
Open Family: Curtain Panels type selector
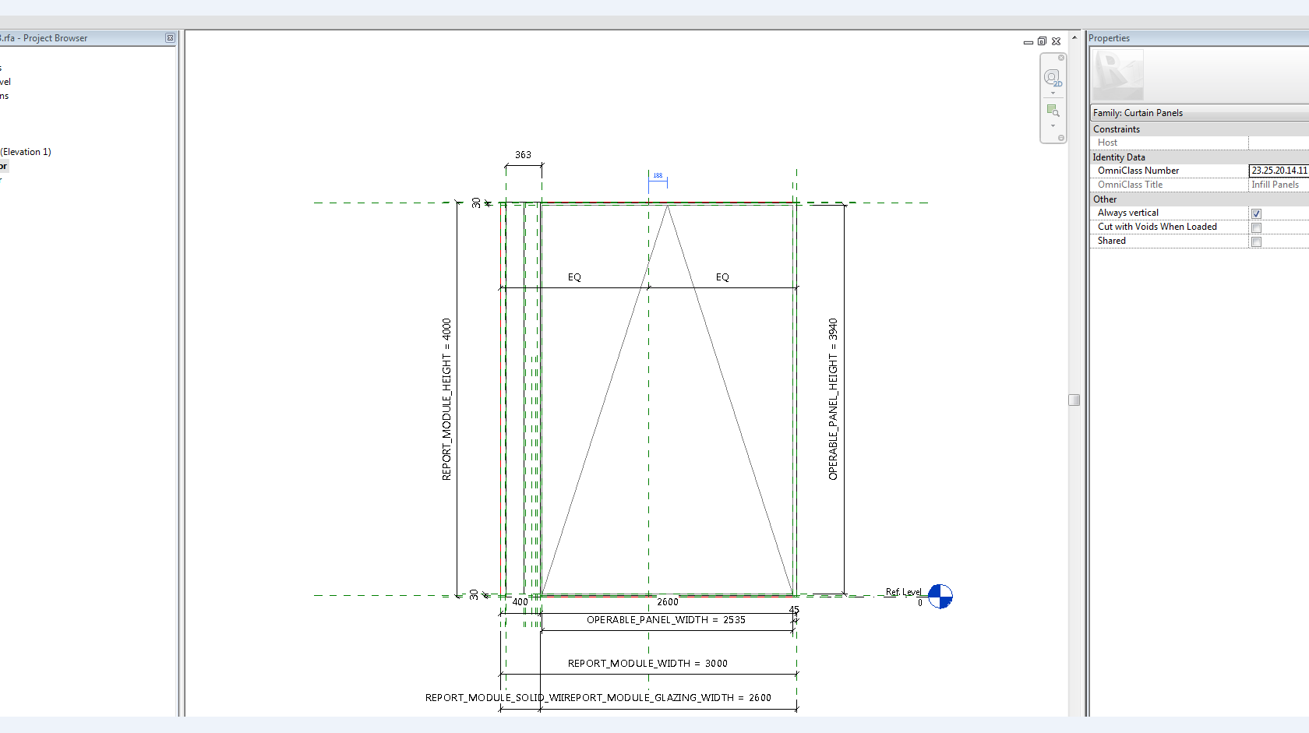coord(1200,113)
